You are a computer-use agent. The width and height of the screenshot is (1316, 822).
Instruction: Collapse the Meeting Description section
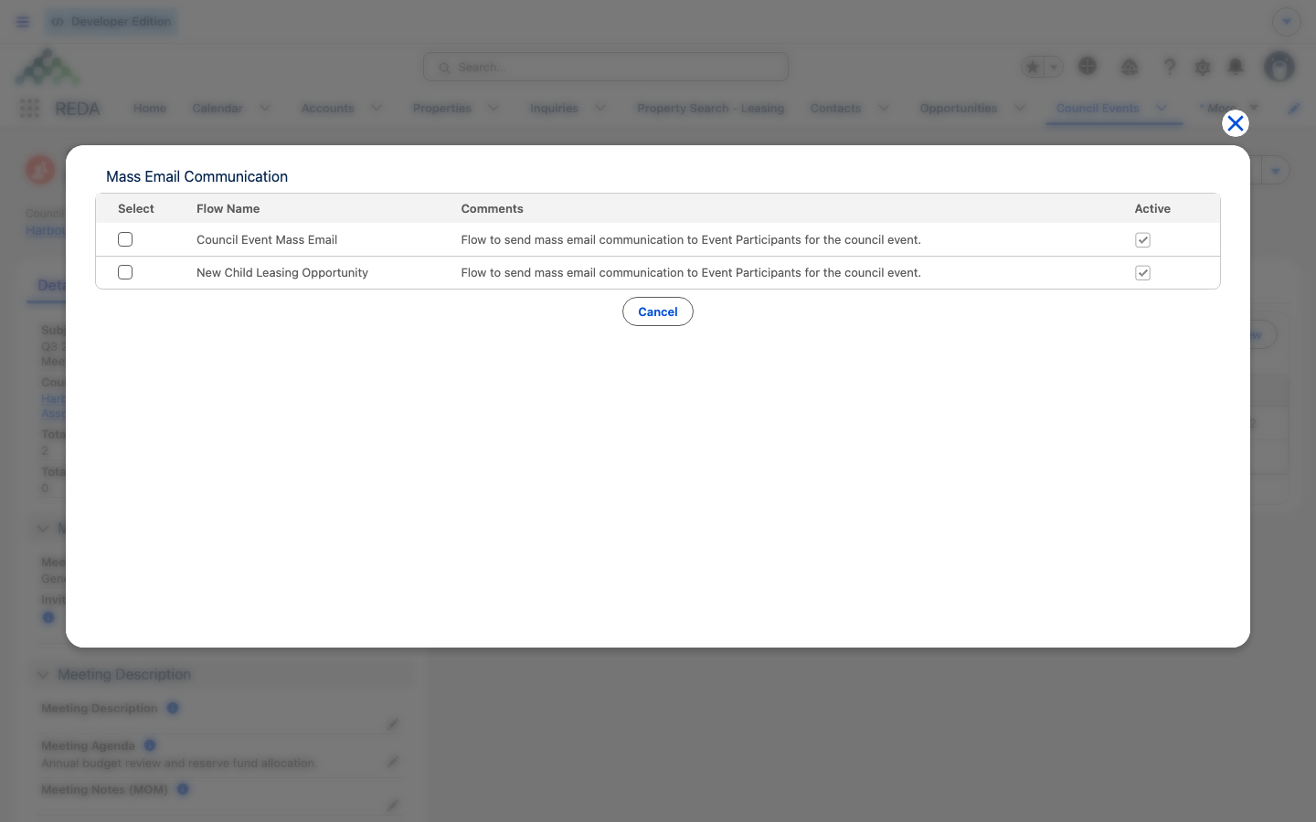[43, 674]
